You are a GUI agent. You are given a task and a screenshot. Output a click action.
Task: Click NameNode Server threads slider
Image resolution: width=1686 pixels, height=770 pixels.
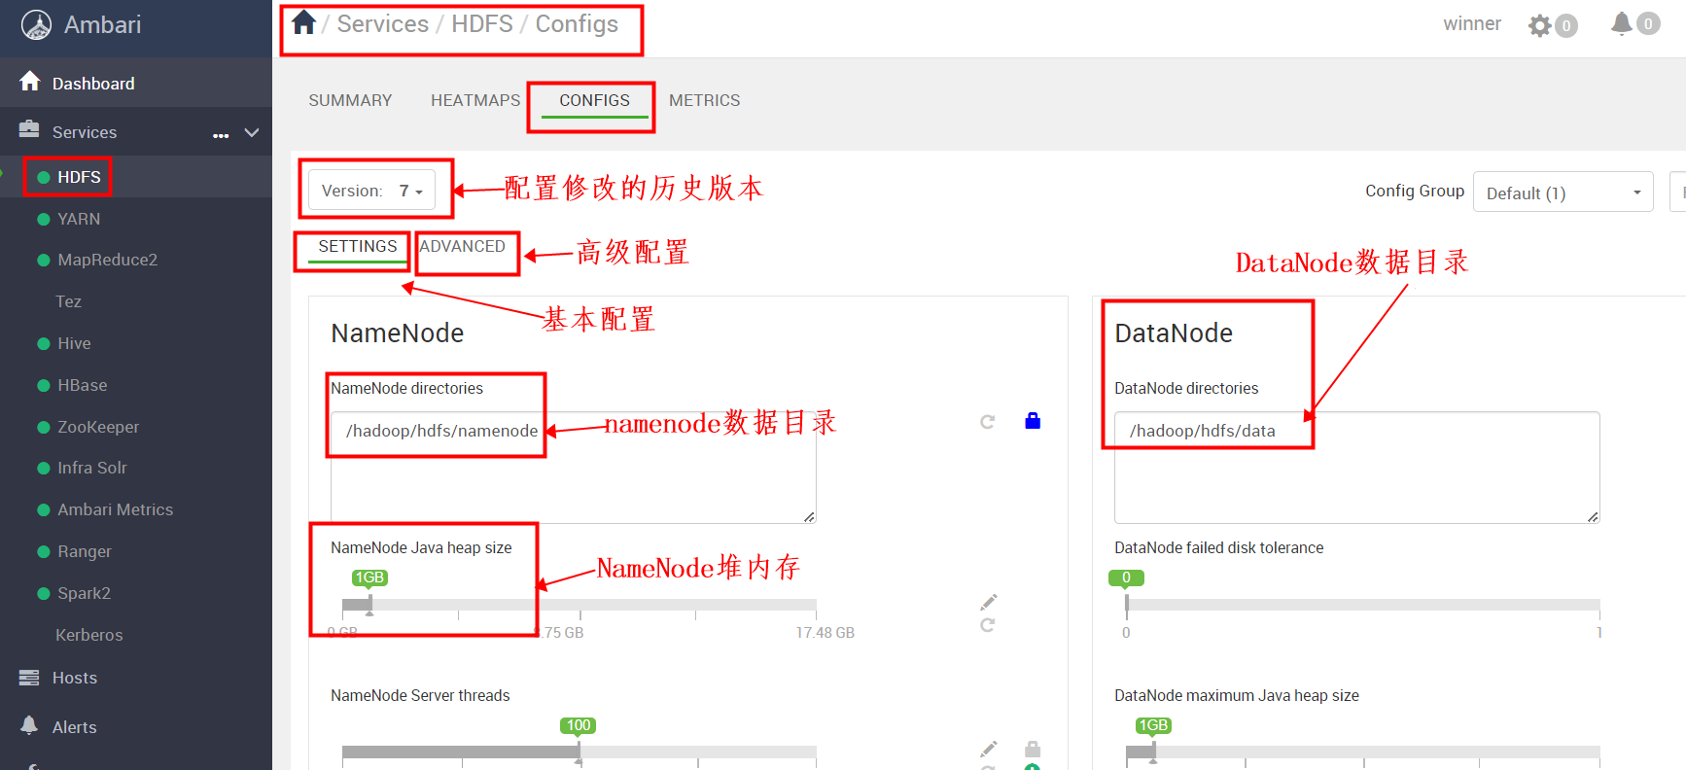pyautogui.click(x=579, y=752)
